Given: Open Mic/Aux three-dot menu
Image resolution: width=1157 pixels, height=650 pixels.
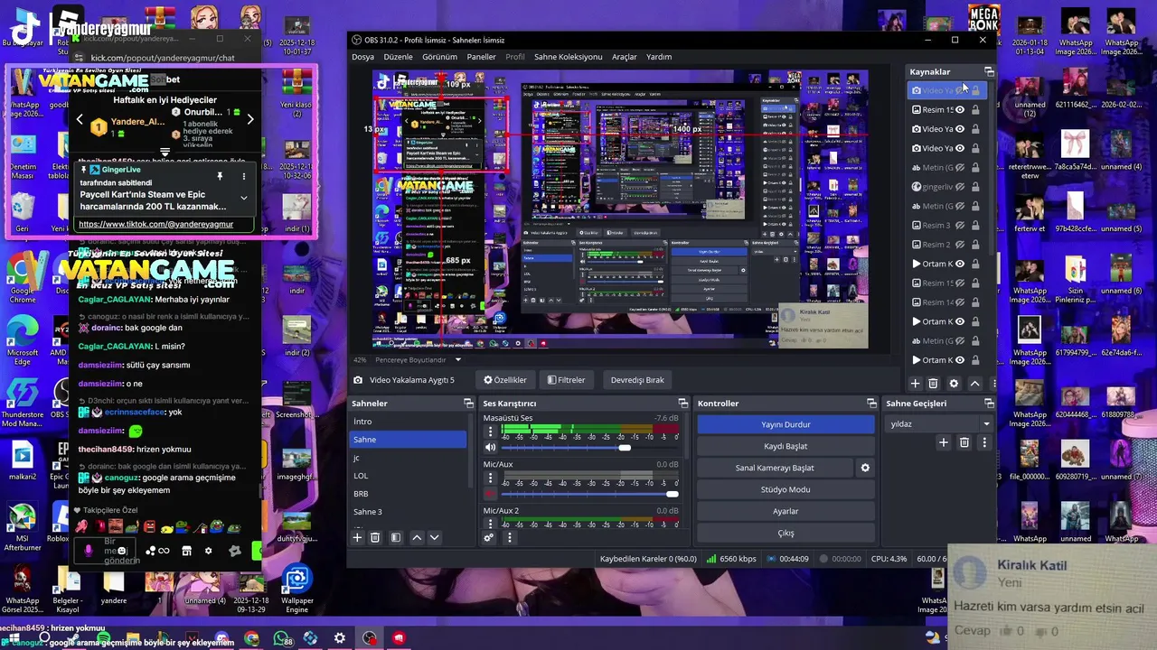Looking at the screenshot, I should 490,478.
